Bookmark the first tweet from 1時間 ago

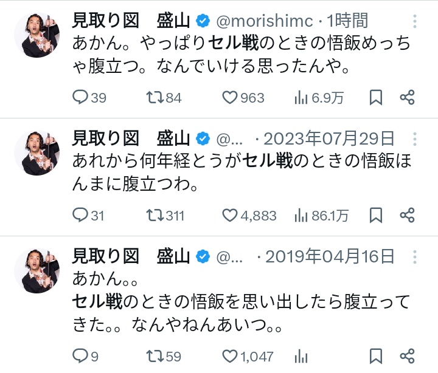[376, 97]
